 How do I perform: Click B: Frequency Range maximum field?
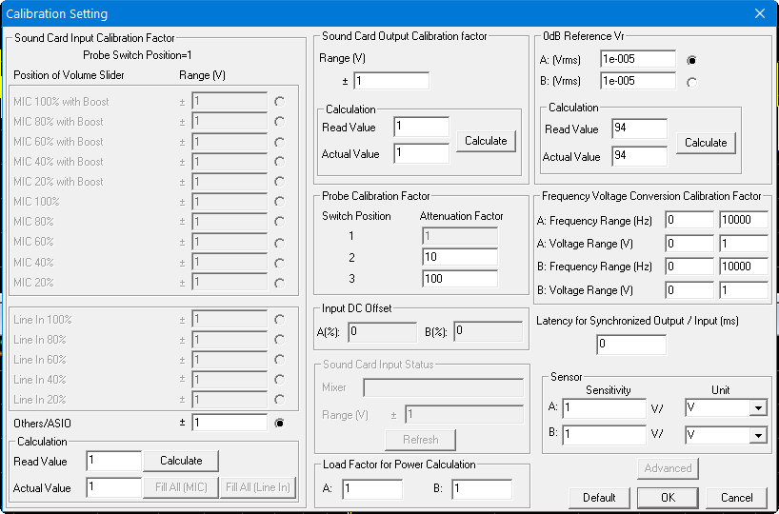coord(744,267)
